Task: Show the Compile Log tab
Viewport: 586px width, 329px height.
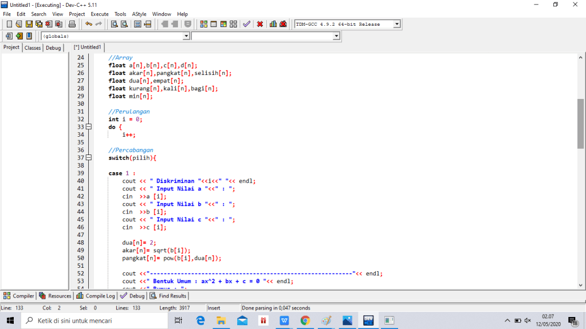Action: (96, 296)
